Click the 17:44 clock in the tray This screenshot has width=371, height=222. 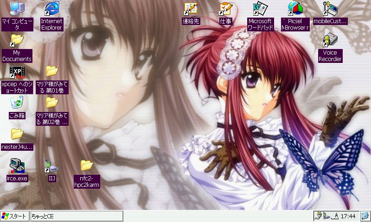(348, 216)
